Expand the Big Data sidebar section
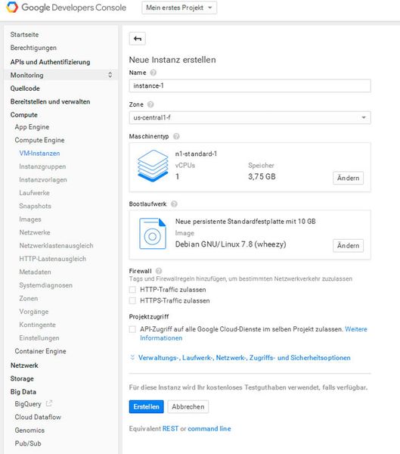The image size is (400, 454). [23, 392]
